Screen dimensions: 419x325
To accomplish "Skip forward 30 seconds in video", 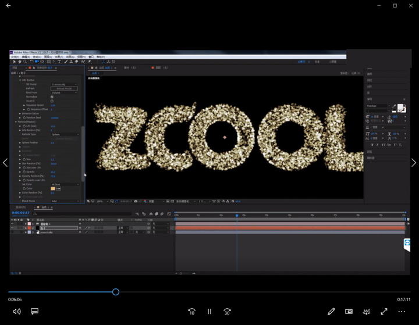I will [227, 312].
